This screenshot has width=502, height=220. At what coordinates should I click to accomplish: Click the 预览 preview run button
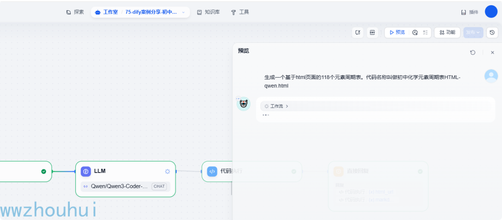pyautogui.click(x=397, y=33)
